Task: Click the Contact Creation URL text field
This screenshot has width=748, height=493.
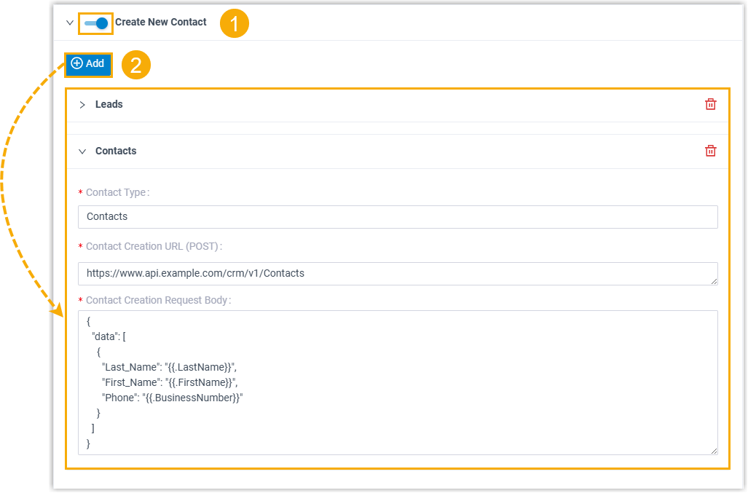Action: coord(397,273)
